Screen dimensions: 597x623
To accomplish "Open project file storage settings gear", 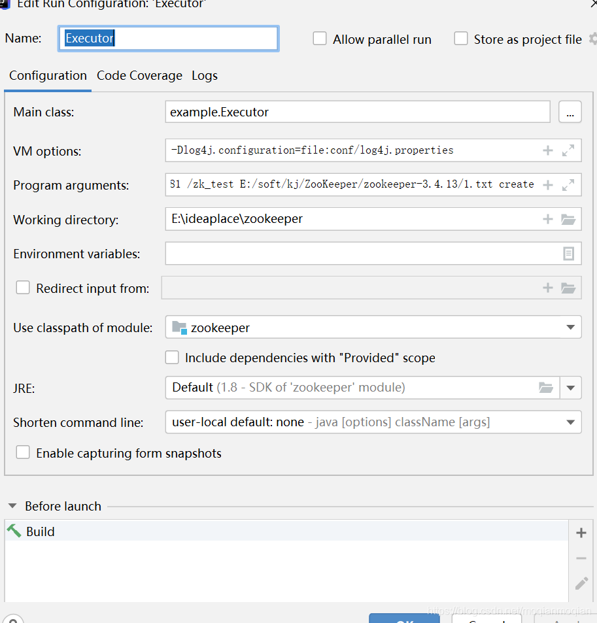I will tap(593, 39).
